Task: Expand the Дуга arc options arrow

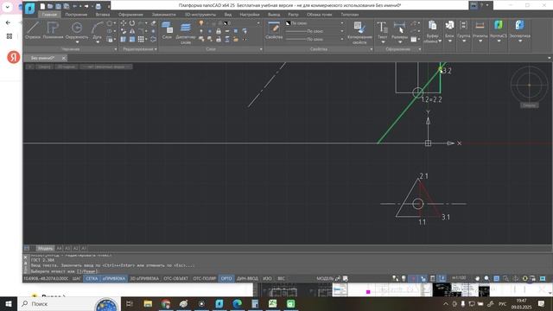Action: point(98,42)
